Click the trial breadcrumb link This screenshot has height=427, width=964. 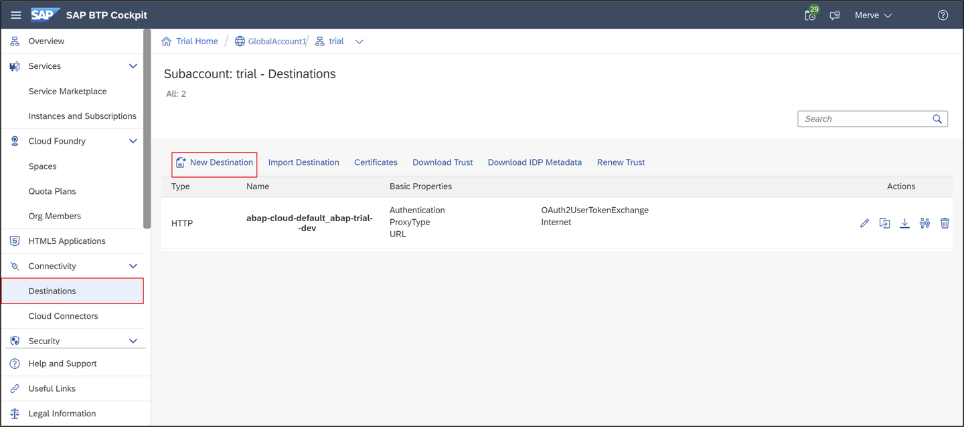[336, 41]
